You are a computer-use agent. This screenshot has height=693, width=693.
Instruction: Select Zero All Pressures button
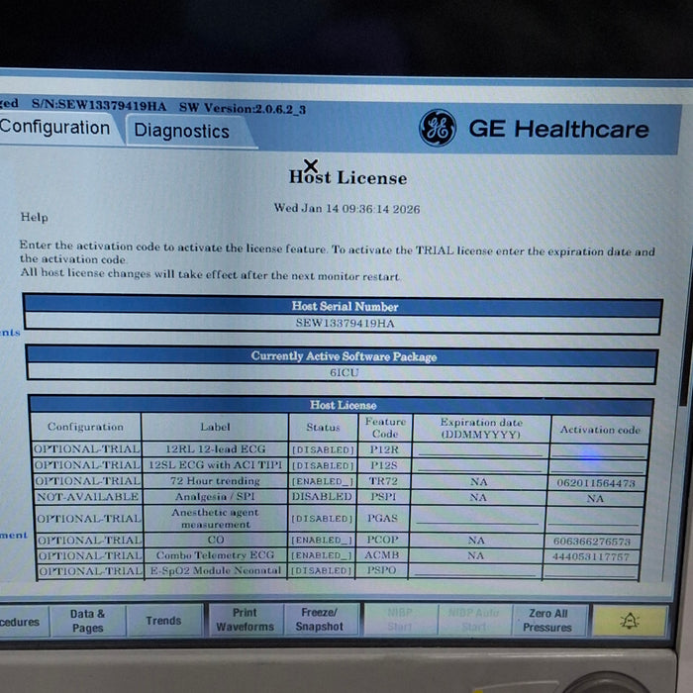pos(548,620)
